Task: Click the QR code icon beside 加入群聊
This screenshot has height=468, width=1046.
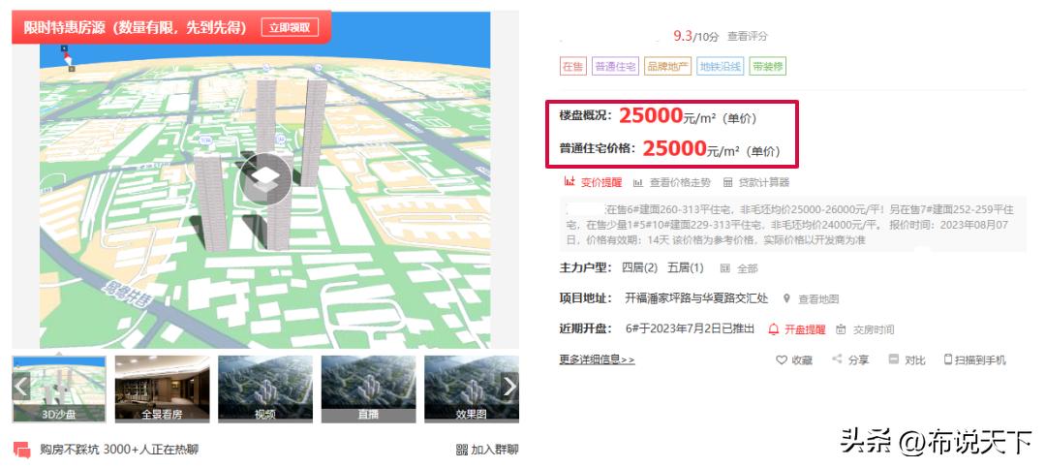Action: coord(462,450)
